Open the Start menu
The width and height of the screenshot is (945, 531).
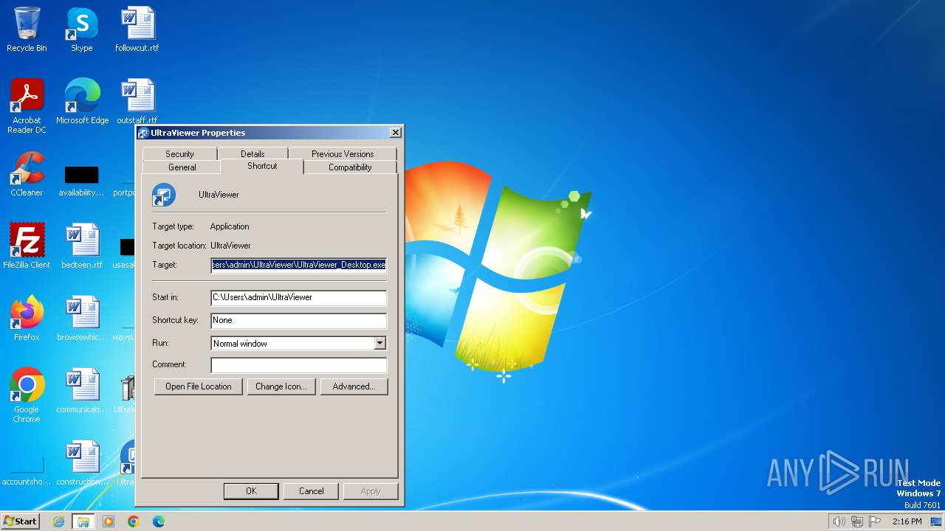pyautogui.click(x=21, y=521)
